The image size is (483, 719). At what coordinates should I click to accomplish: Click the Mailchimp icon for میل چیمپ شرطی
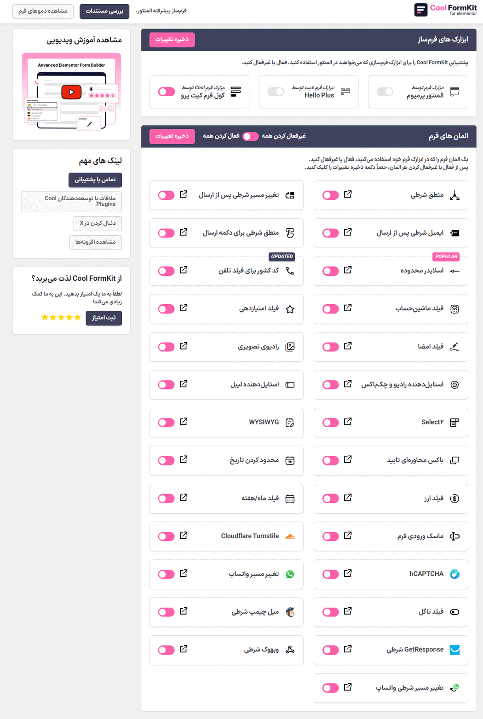pos(290,612)
